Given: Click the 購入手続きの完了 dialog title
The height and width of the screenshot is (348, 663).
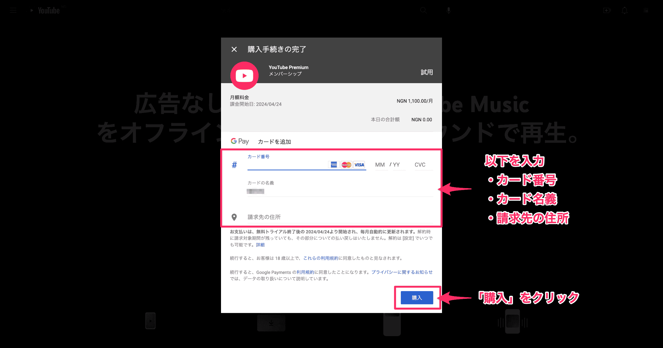Looking at the screenshot, I should point(277,49).
